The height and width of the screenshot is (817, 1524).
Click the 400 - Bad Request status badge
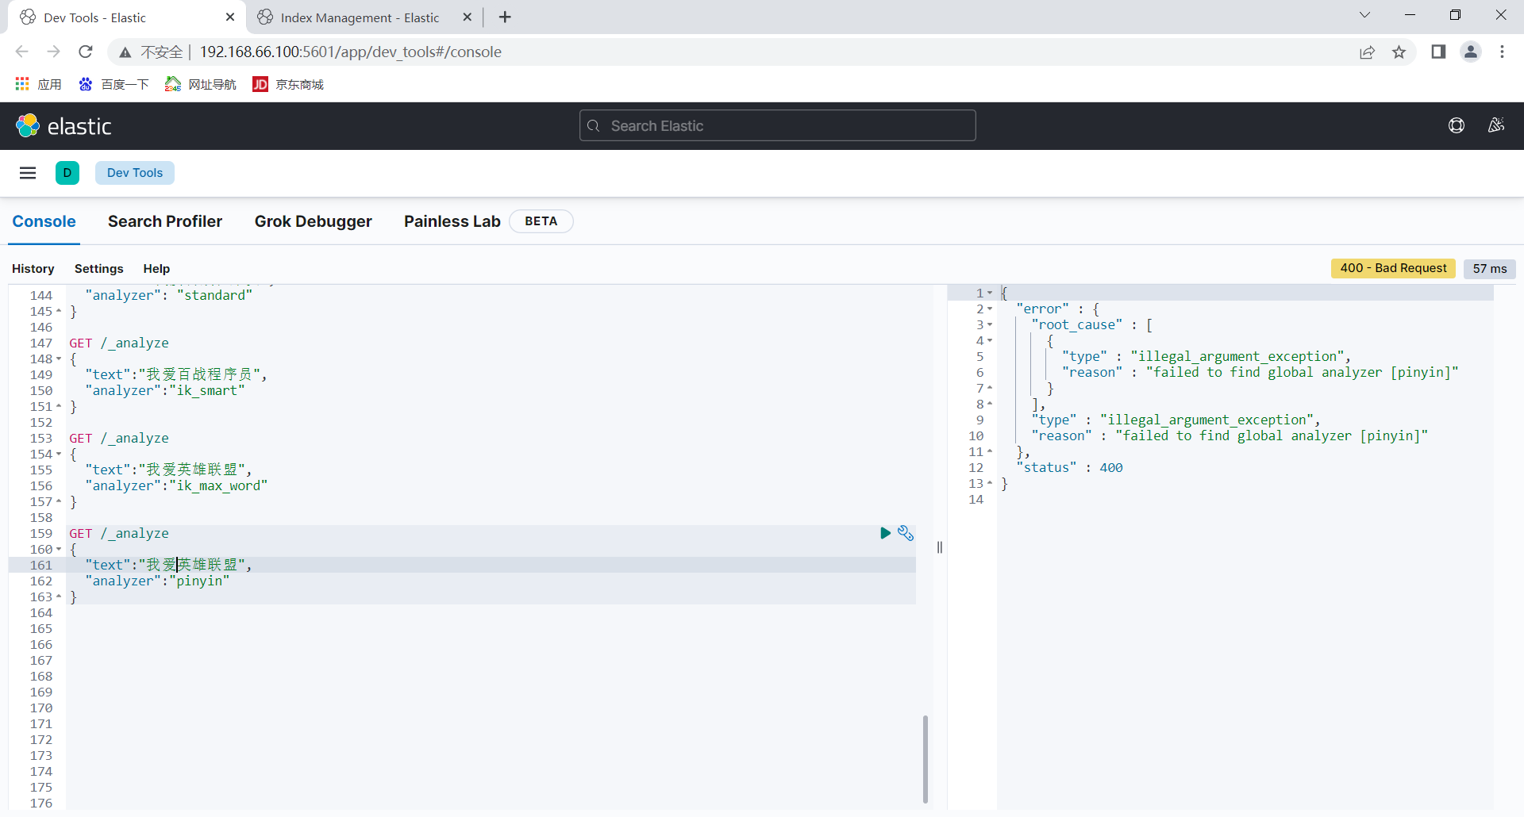click(1393, 268)
